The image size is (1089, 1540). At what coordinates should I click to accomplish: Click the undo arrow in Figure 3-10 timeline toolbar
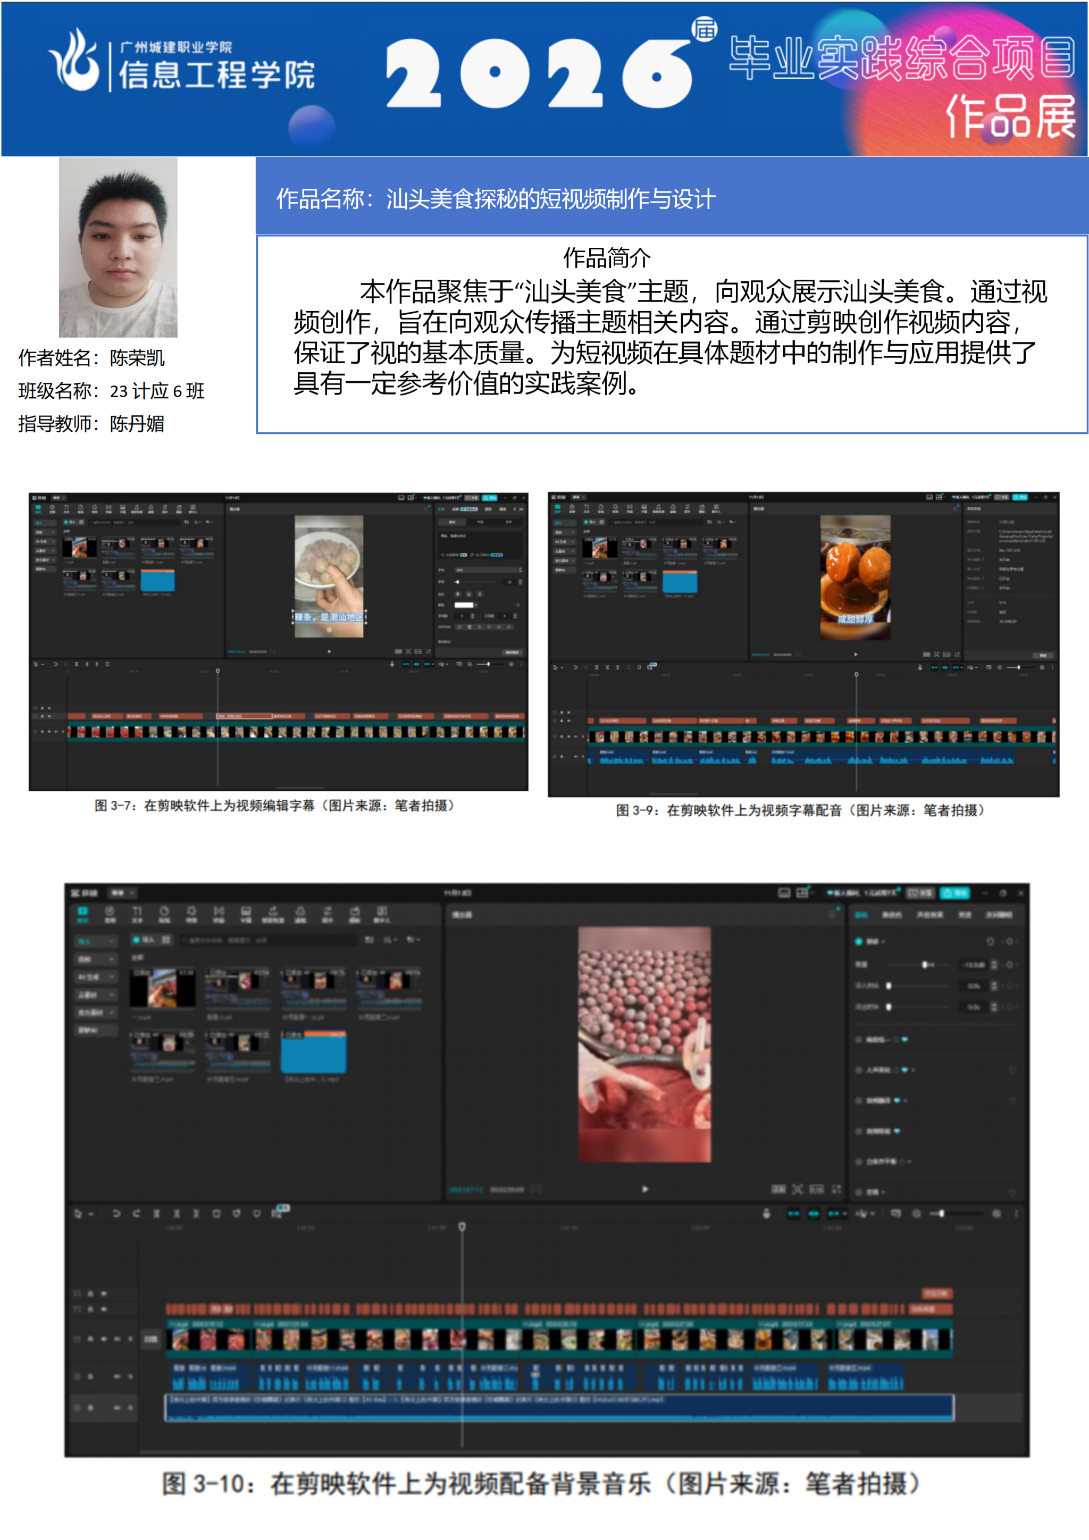click(x=116, y=1213)
